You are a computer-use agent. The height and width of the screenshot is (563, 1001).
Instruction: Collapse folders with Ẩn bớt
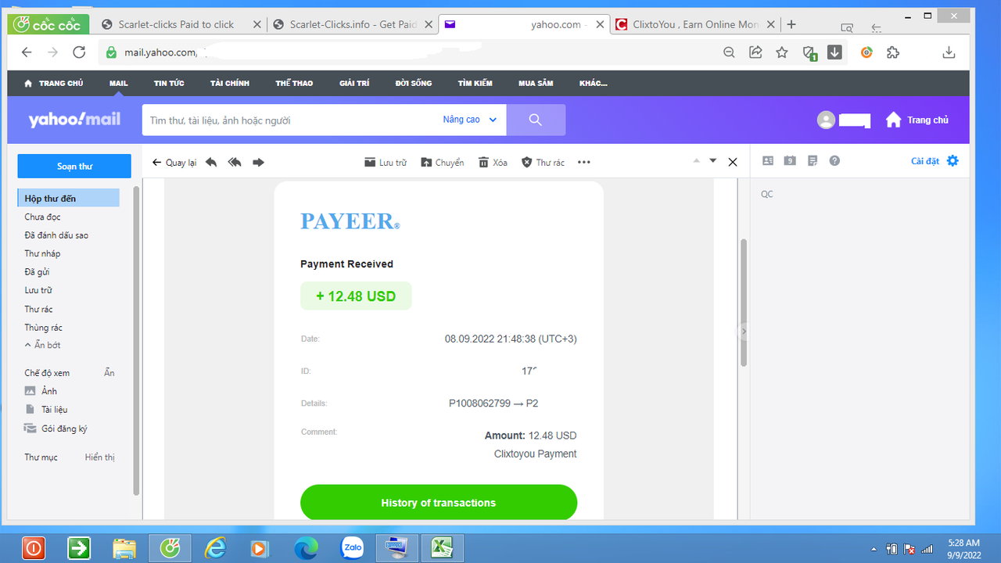[42, 345]
